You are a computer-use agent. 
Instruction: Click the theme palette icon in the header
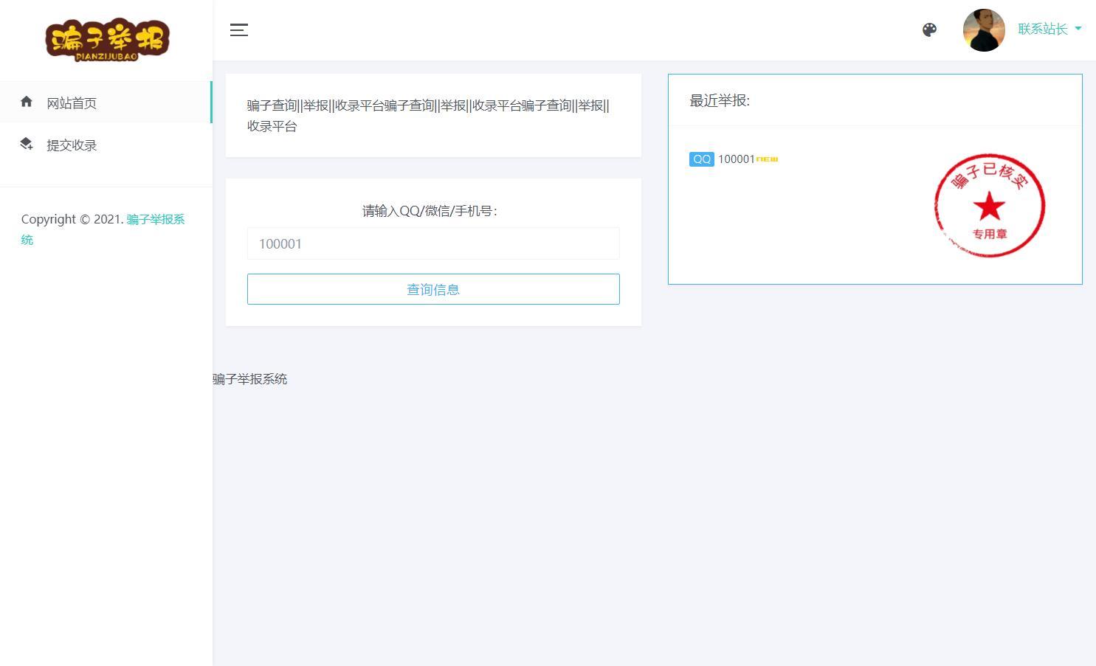click(x=929, y=30)
